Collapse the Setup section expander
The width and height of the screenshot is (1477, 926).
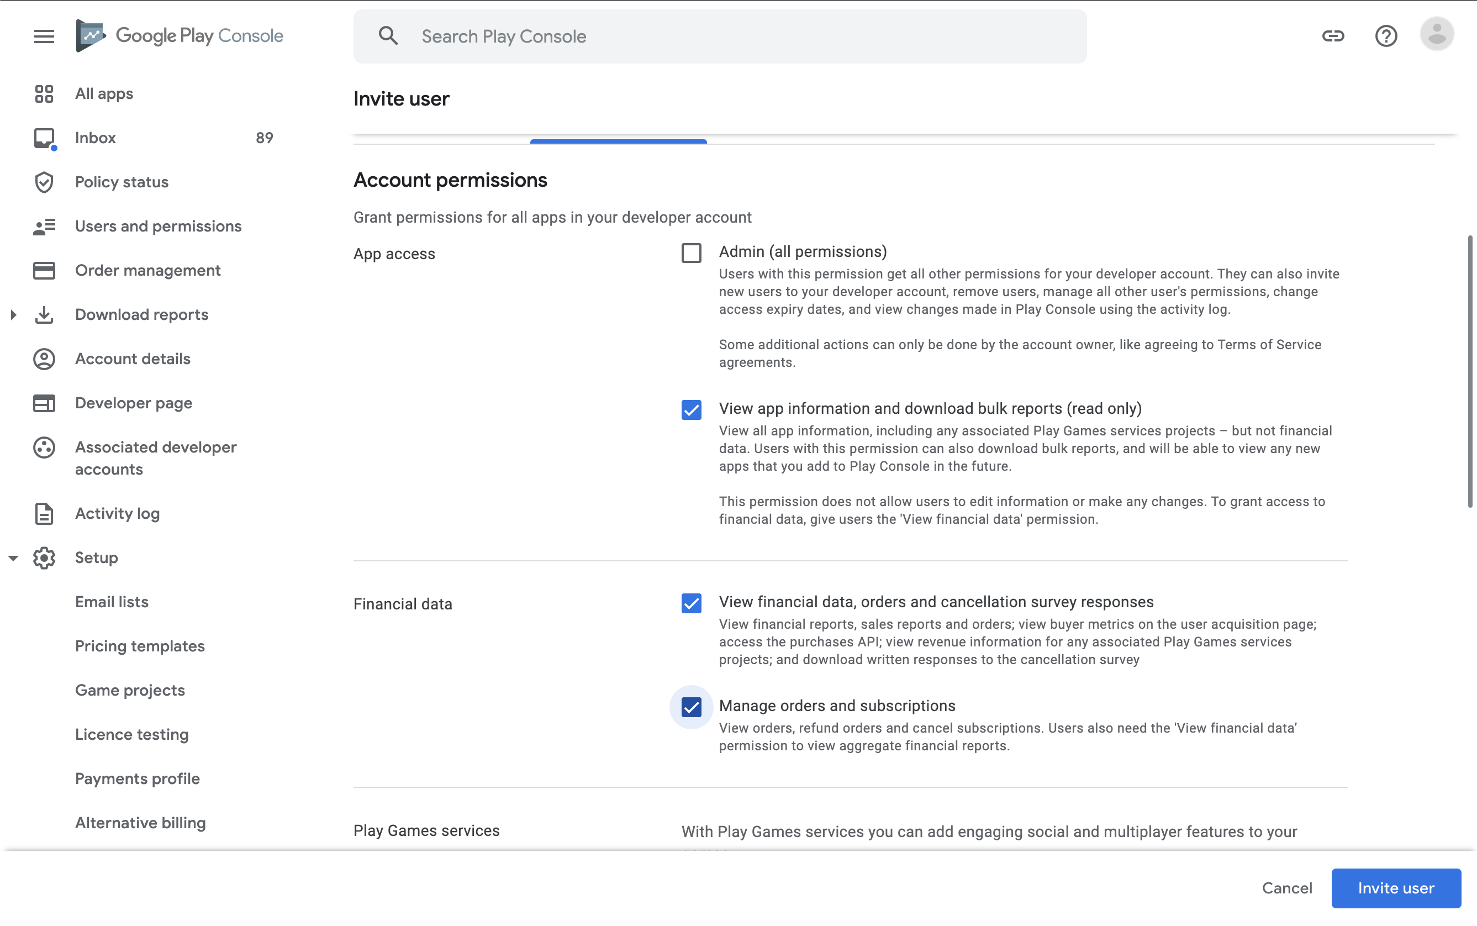click(x=12, y=558)
